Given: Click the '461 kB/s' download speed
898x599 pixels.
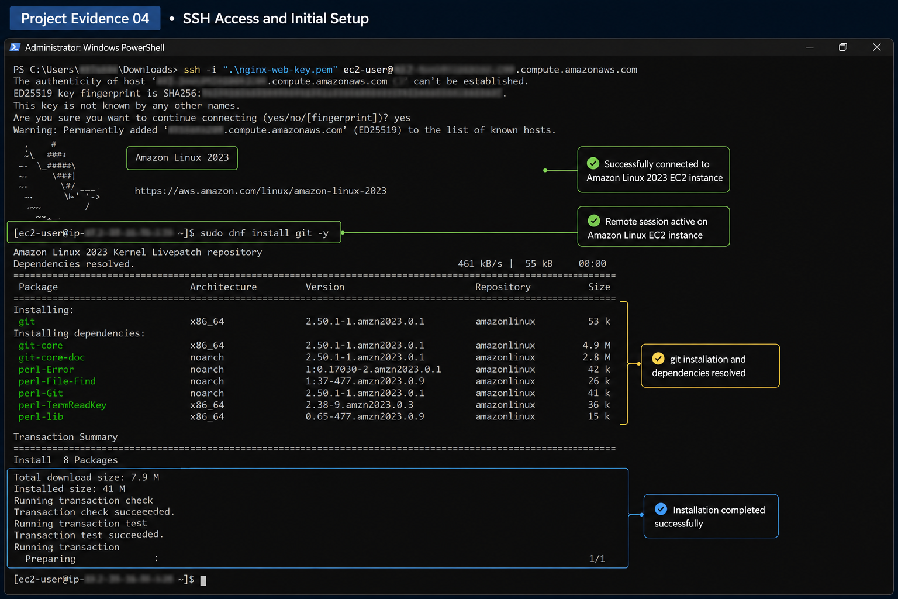Looking at the screenshot, I should pyautogui.click(x=480, y=264).
